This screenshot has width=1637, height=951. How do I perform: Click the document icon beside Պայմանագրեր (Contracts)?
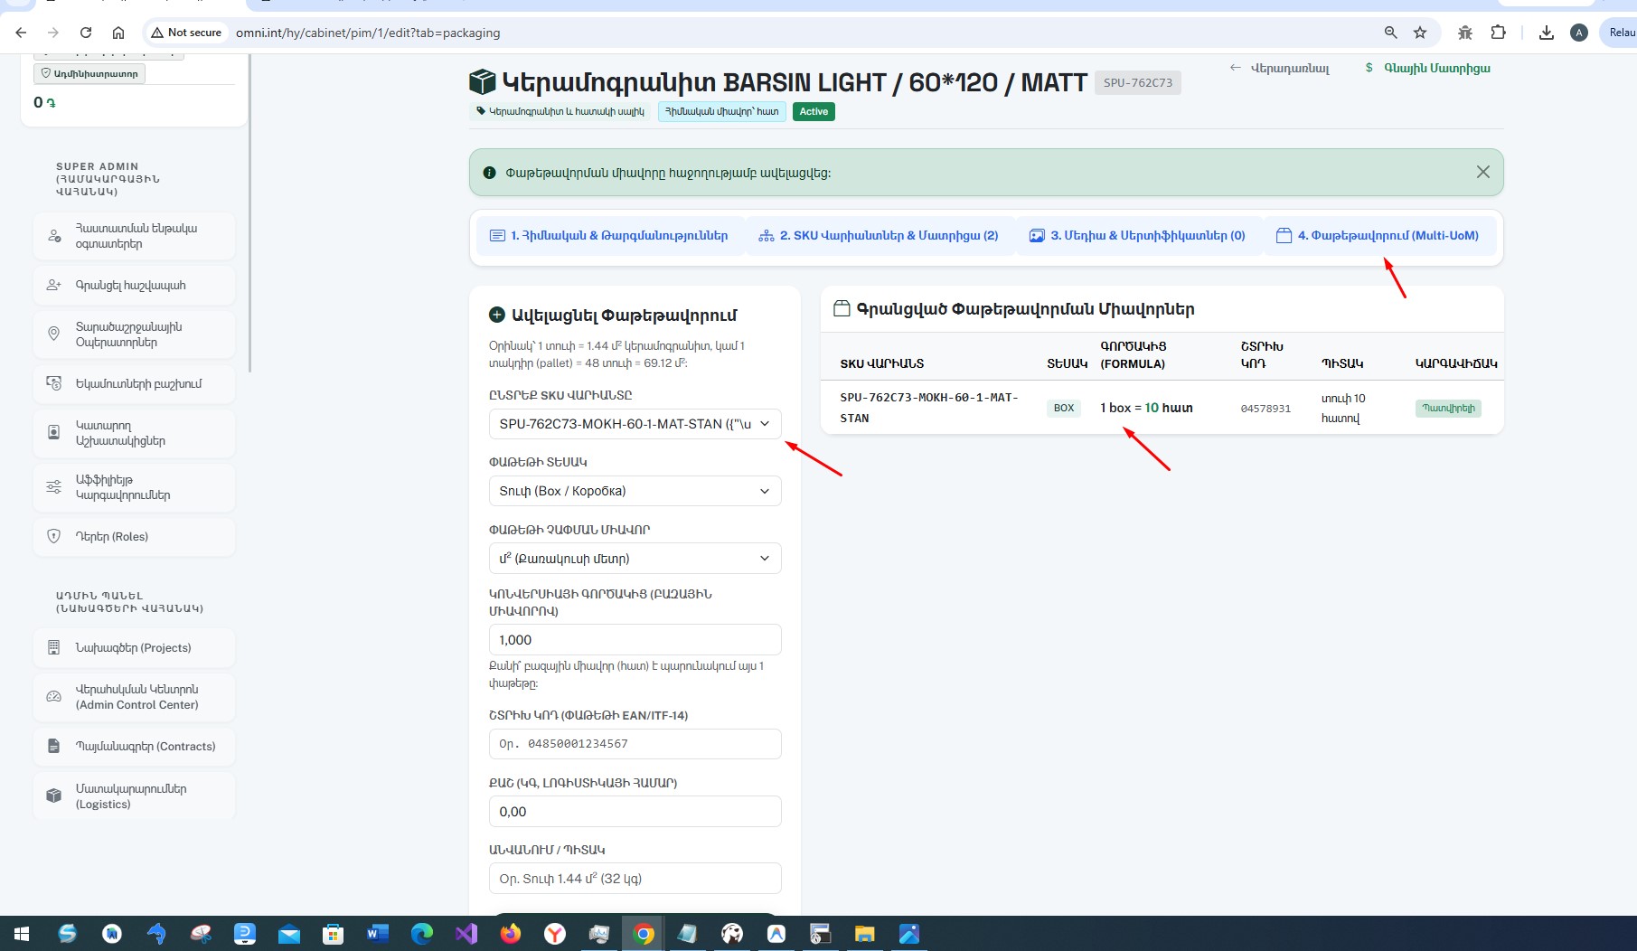(x=54, y=746)
